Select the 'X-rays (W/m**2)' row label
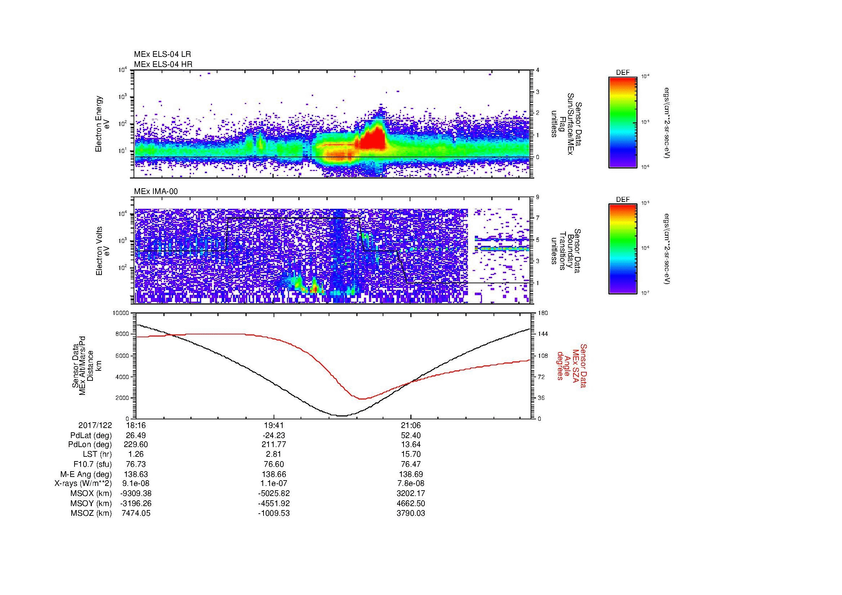Viewport: 842px width, 595px height. [x=83, y=484]
